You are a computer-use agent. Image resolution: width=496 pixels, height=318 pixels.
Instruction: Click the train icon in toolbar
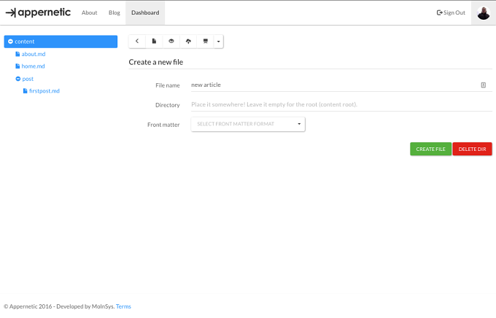[205, 42]
